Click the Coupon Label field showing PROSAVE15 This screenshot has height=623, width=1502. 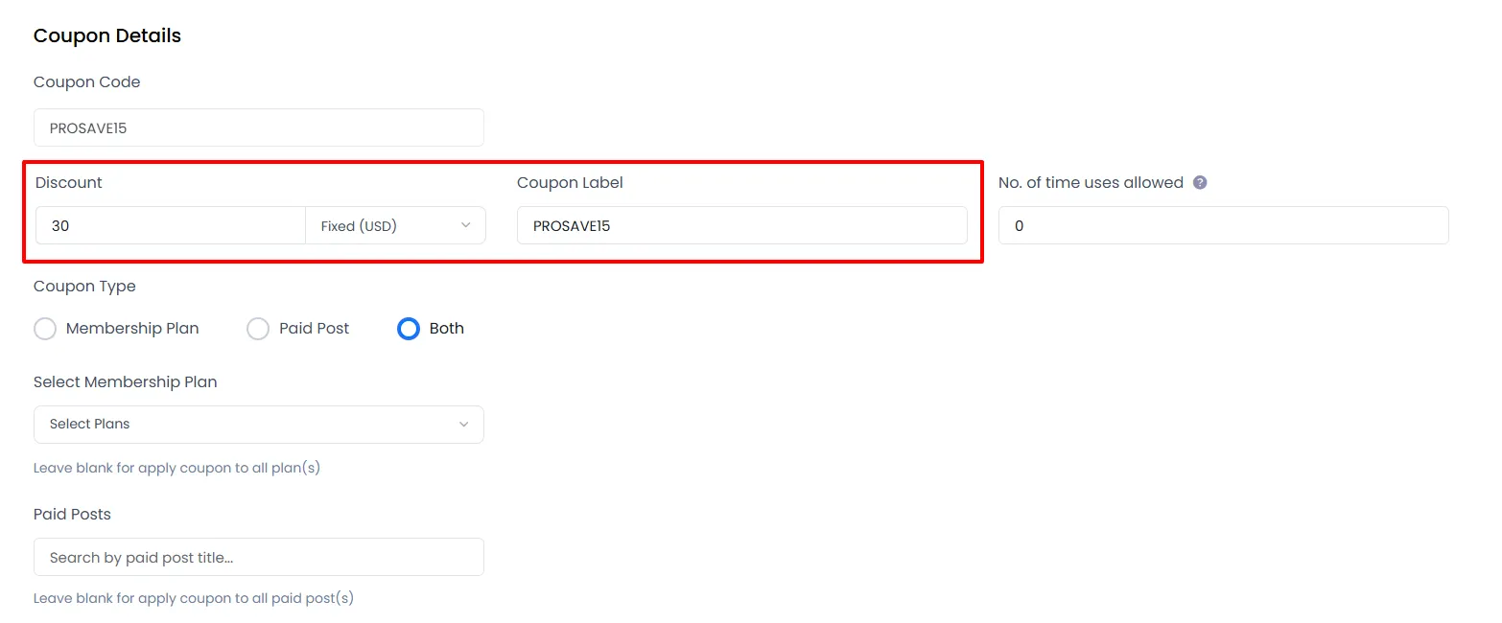coord(741,225)
